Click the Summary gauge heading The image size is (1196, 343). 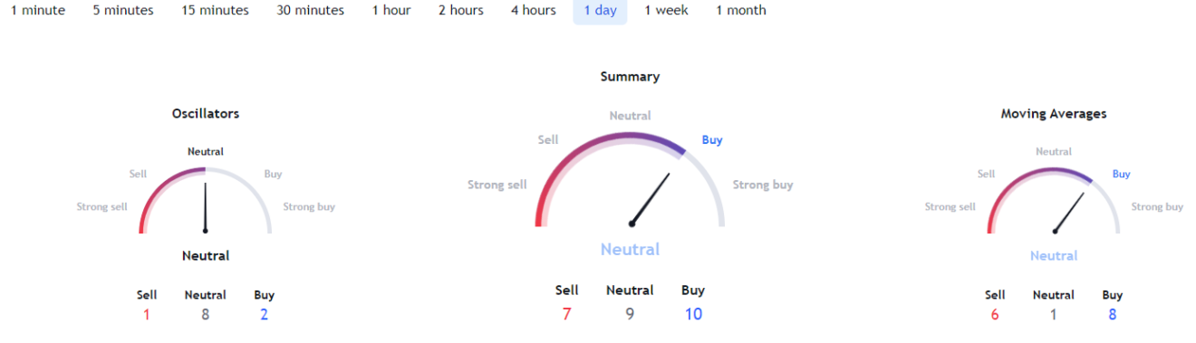pyautogui.click(x=630, y=77)
